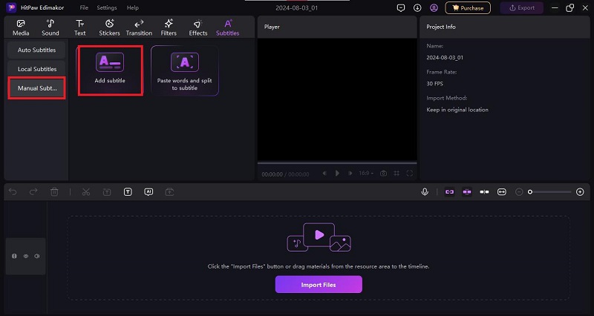This screenshot has width=594, height=316.
Task: Take a snapshot with the camera icon
Action: 383,174
